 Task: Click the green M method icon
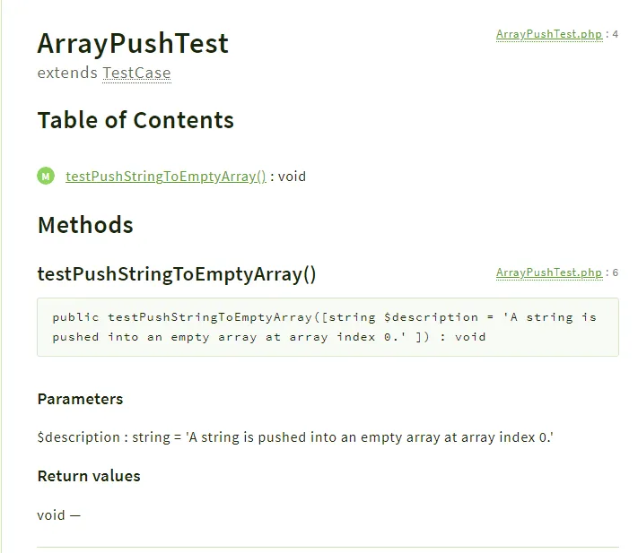[46, 176]
